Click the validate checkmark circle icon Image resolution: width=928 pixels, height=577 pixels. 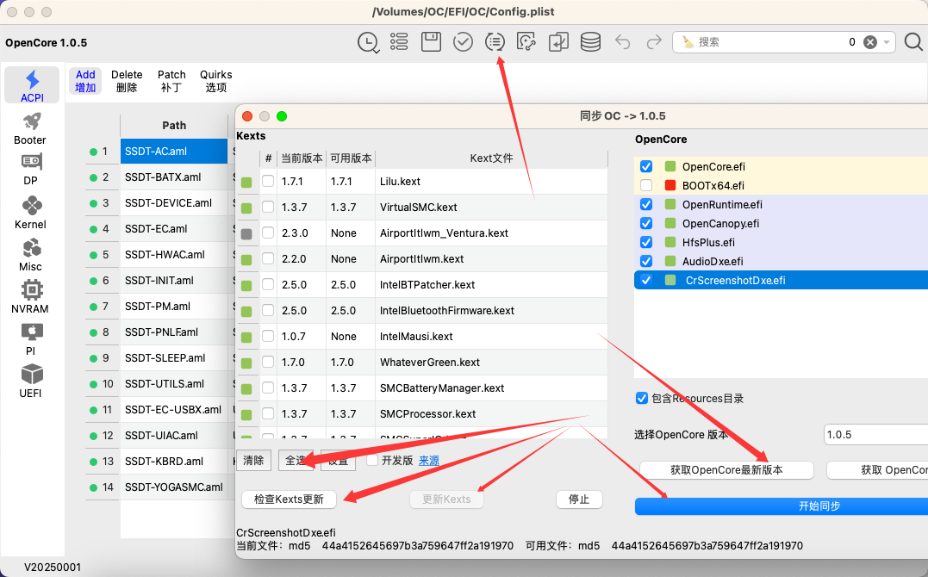[x=463, y=42]
